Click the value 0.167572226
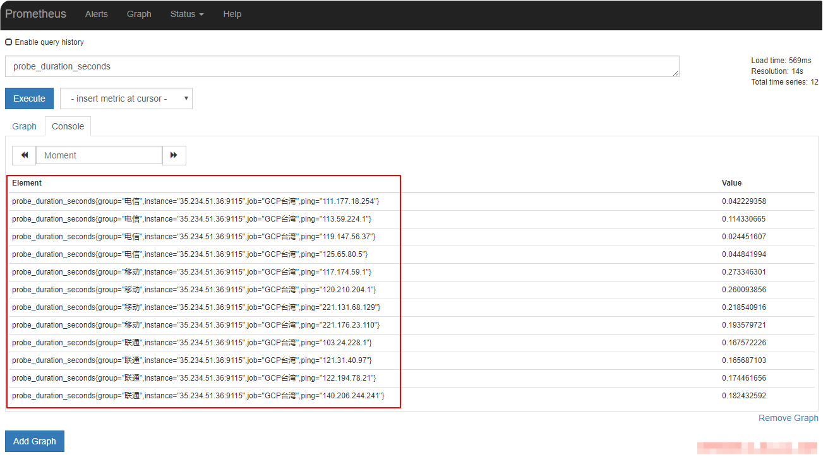828x457 pixels. point(744,343)
